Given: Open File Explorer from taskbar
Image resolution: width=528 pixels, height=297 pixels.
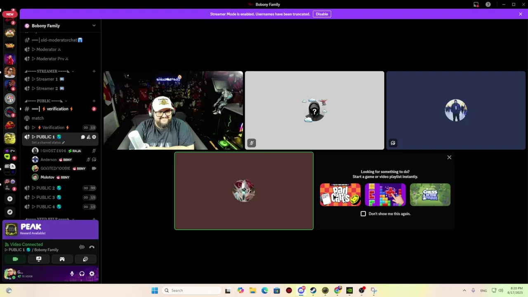Looking at the screenshot, I should pos(252,290).
